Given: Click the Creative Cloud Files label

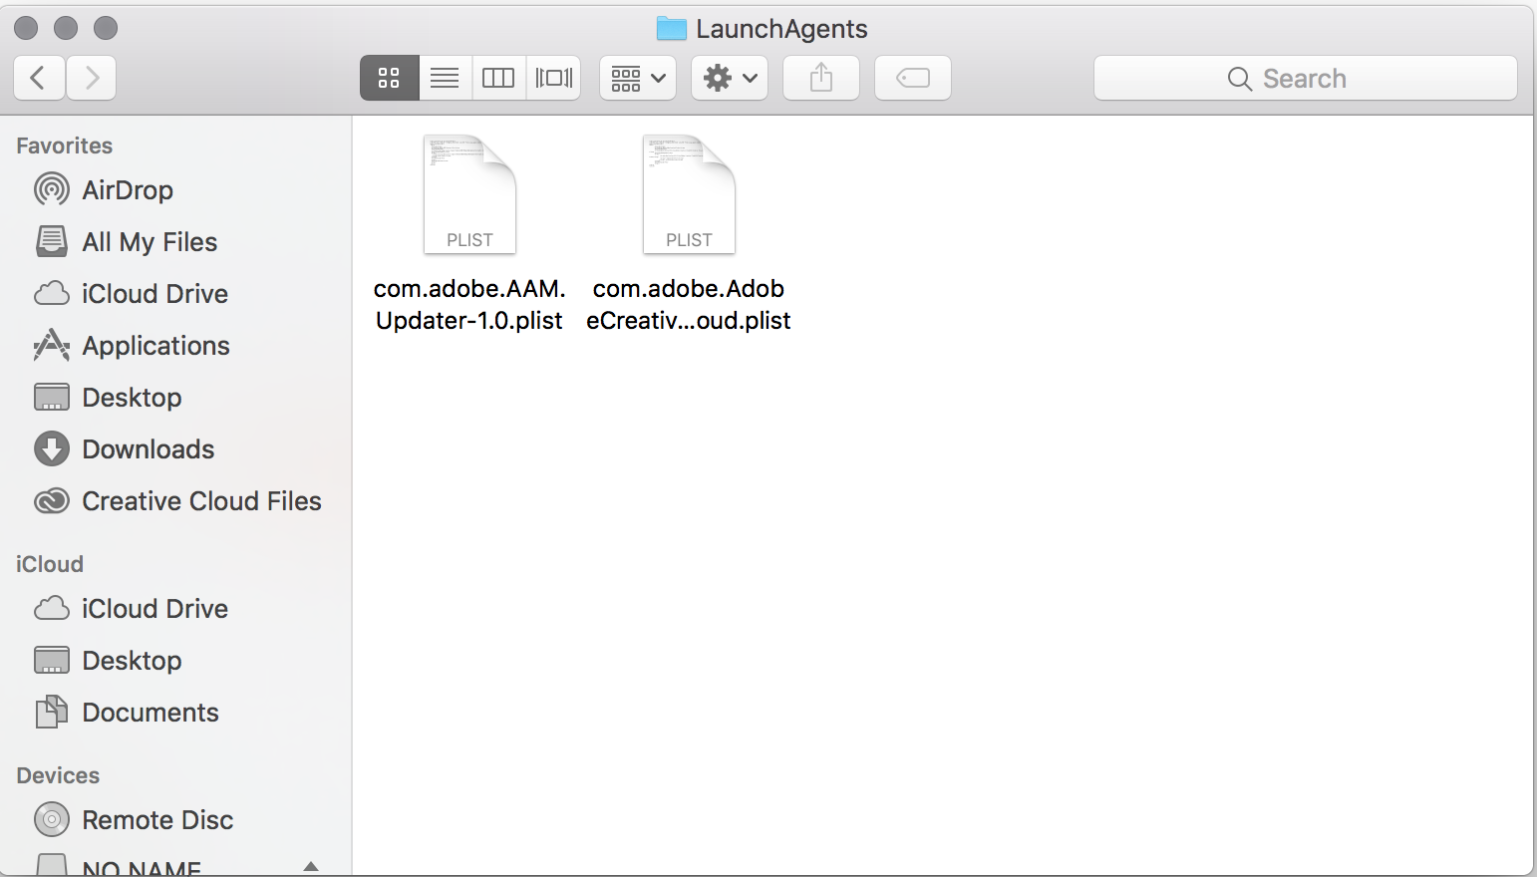Looking at the screenshot, I should 201,500.
